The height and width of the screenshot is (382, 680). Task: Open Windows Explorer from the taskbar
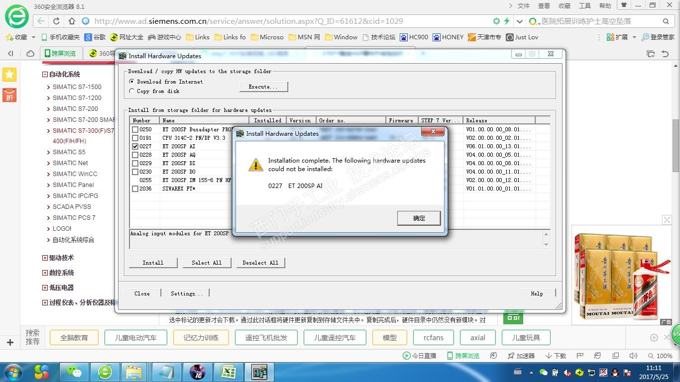click(x=134, y=372)
